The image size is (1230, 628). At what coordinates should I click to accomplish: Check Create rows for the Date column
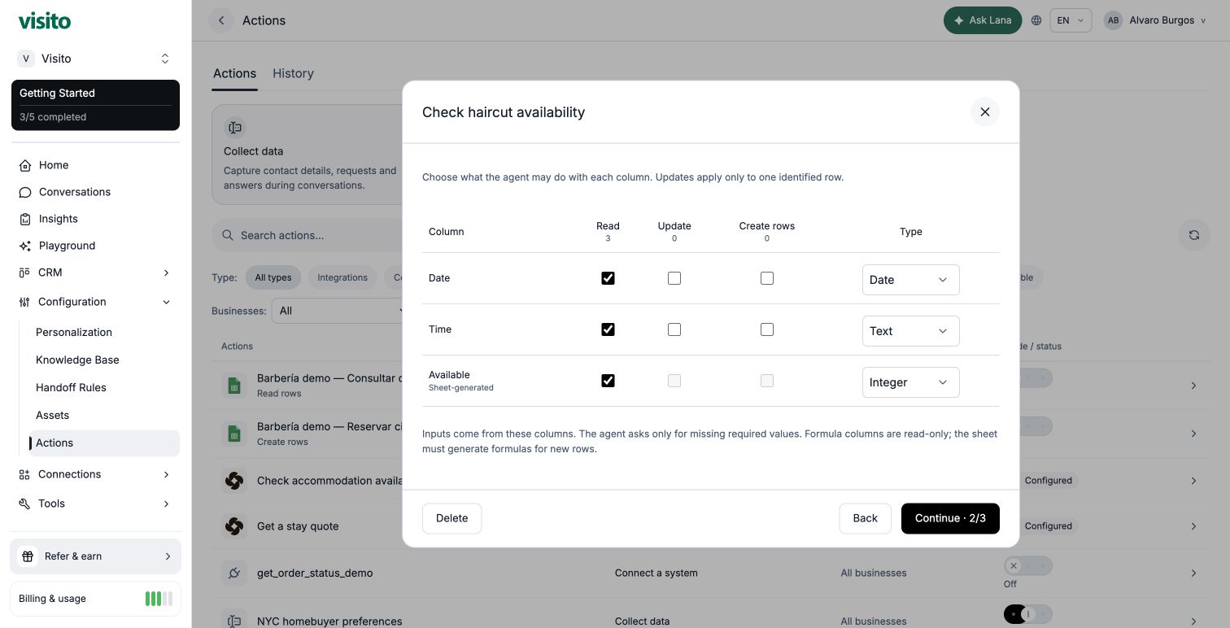pos(767,278)
